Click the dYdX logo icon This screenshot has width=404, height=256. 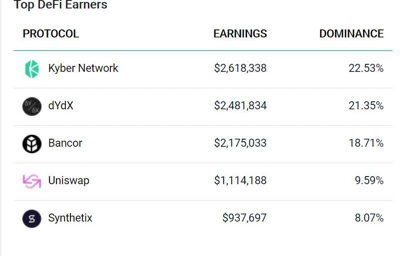(32, 106)
